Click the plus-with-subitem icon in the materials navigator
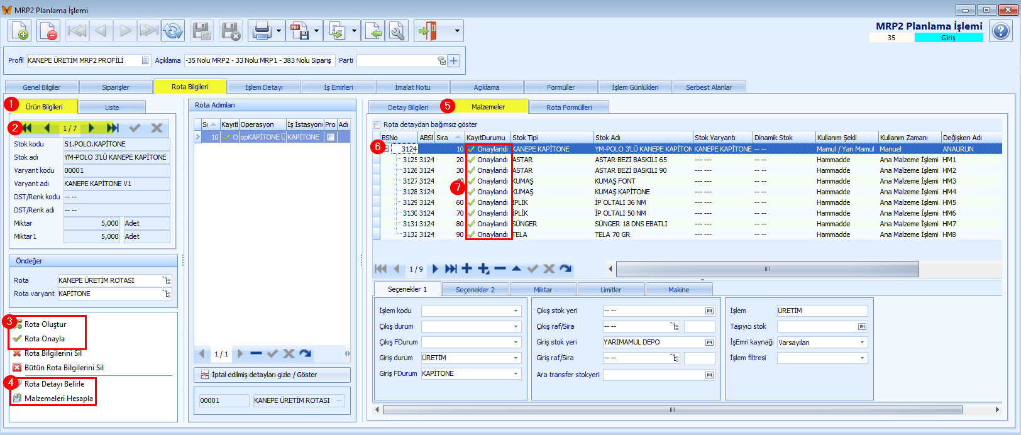Viewport: 1021px width, 435px height. click(x=483, y=268)
